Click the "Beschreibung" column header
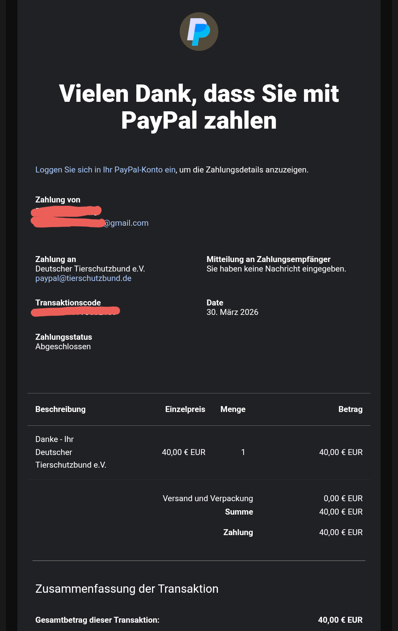Viewport: 398px width, 631px height. 60,409
